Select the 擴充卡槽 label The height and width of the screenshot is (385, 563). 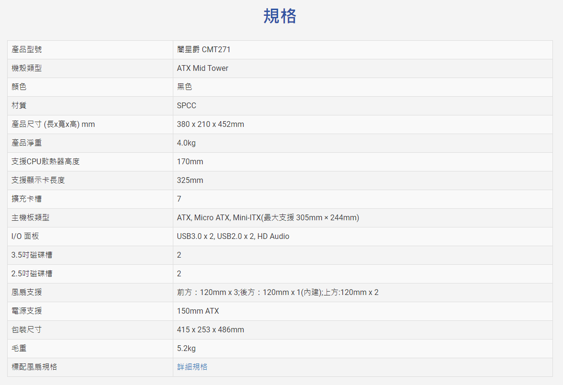pos(27,199)
